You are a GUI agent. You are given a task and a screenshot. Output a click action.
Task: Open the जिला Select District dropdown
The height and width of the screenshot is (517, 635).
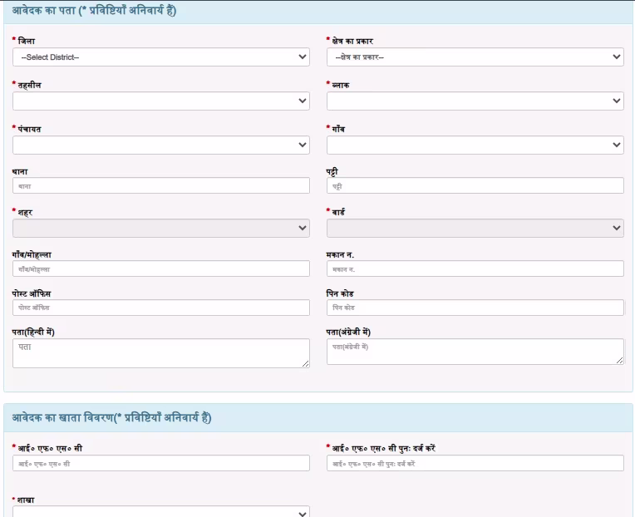(160, 57)
